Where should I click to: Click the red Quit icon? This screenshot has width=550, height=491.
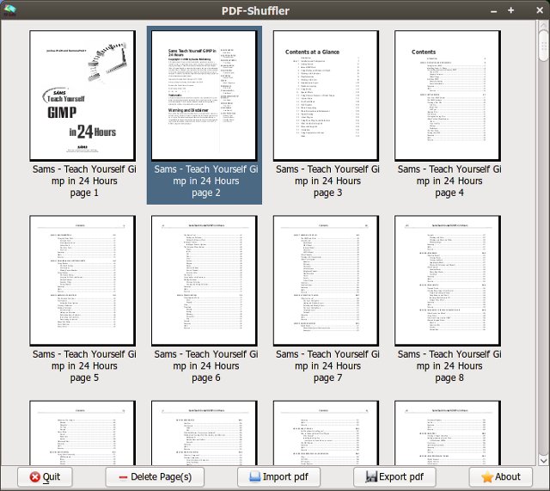(x=34, y=476)
